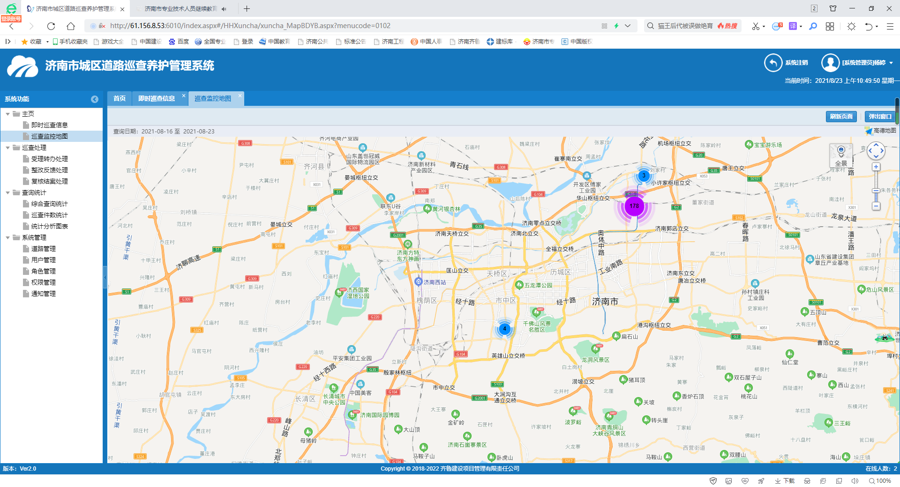Pan the map right using compass arrow

[882, 151]
